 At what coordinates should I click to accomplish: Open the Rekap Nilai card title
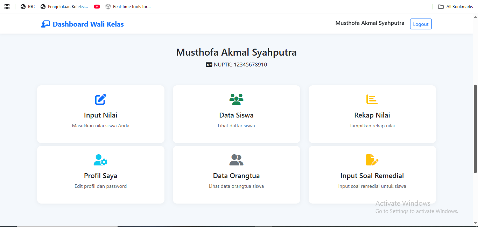coord(372,115)
